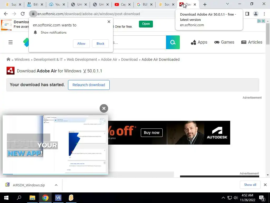
Task: Click the Chrome taskbar icon
Action: click(x=45, y=198)
